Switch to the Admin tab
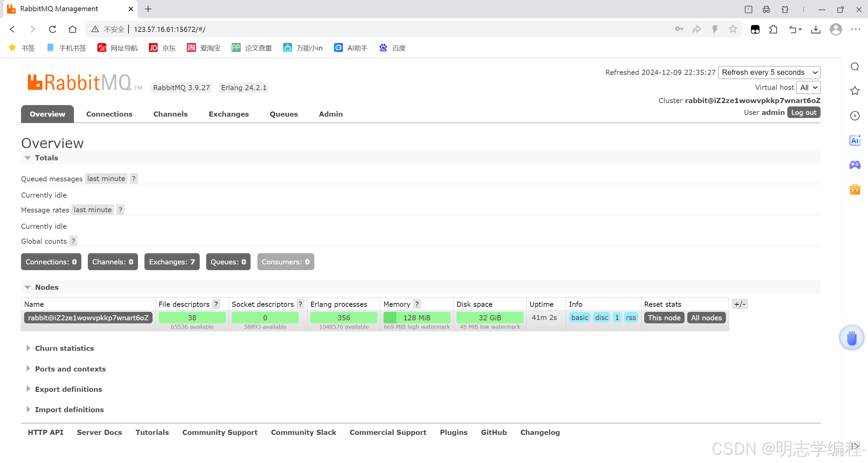 [331, 114]
